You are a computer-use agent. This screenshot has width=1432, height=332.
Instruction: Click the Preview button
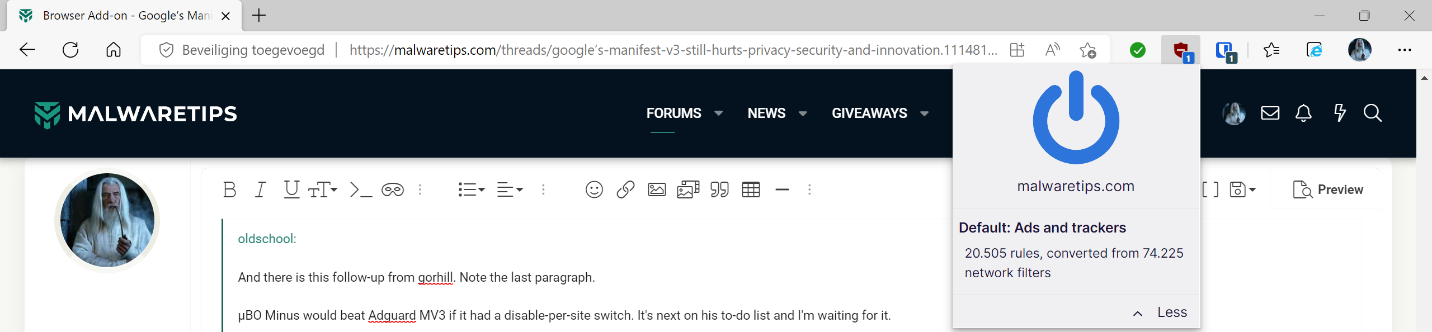(1328, 190)
